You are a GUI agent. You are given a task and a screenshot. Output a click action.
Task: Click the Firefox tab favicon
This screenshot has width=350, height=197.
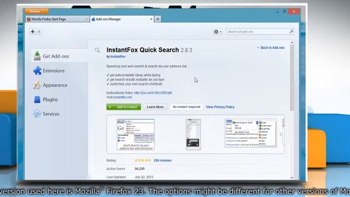pos(28,19)
